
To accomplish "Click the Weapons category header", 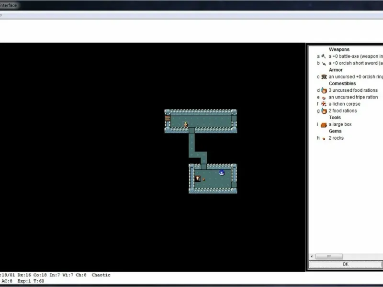I will [x=339, y=50].
